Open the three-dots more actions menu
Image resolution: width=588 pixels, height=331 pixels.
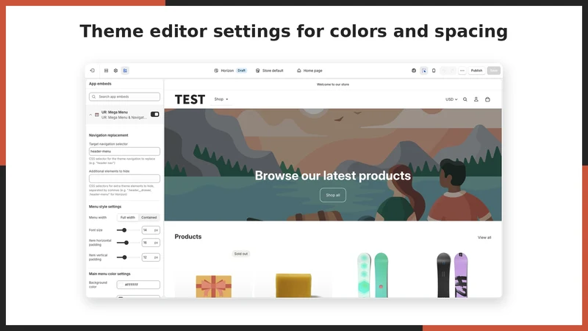point(462,71)
